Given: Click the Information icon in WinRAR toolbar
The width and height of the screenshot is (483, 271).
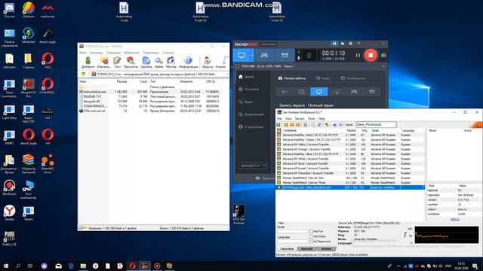Looking at the screenshot, I should [188, 62].
